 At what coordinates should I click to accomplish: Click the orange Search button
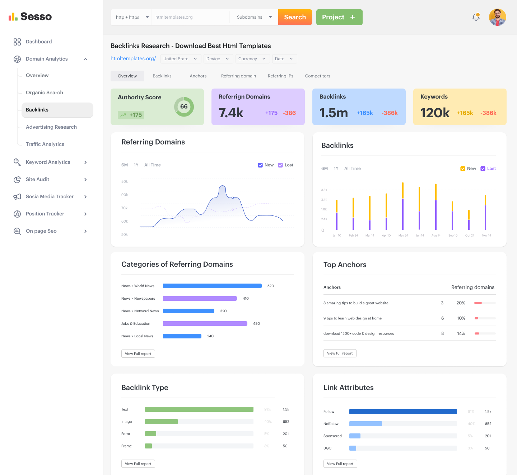(x=295, y=17)
